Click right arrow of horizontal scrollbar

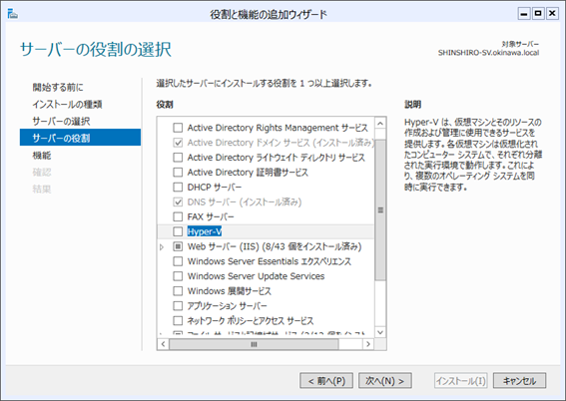click(368, 344)
